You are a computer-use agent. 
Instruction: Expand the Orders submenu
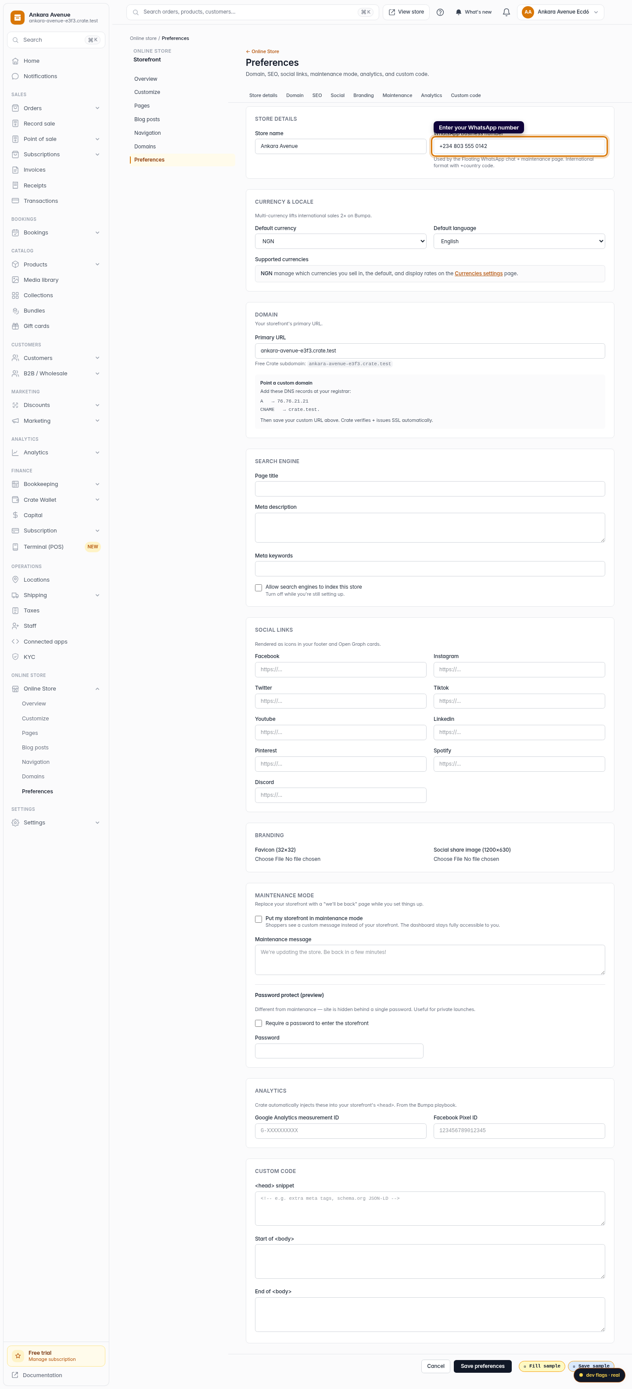pyautogui.click(x=97, y=108)
